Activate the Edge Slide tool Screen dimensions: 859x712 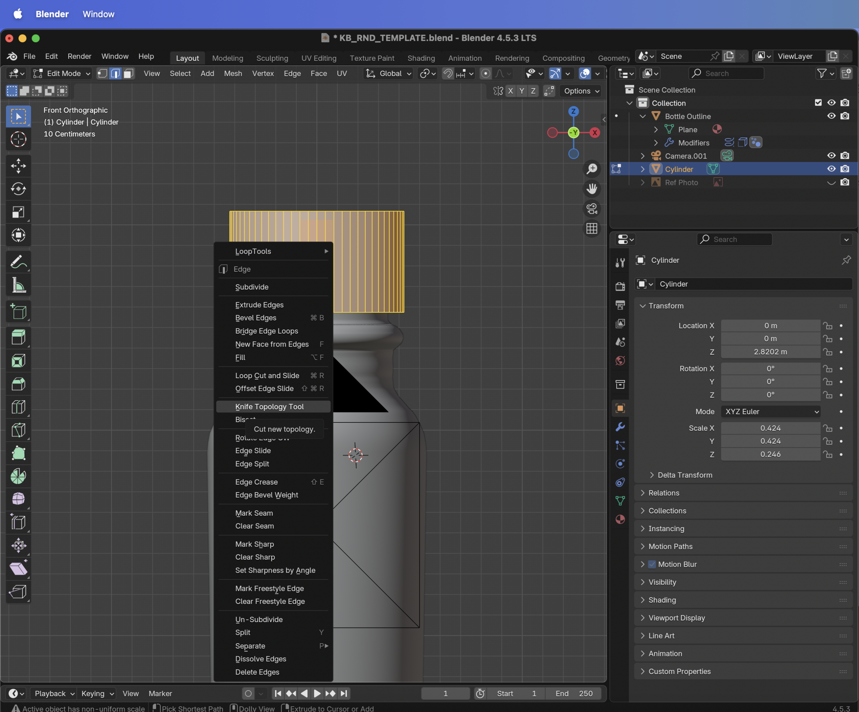18,522
